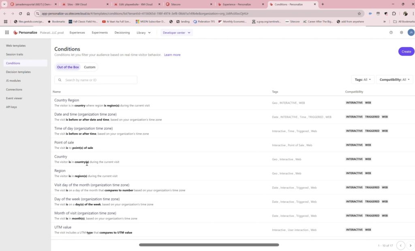Open the Library dropdown menu

coord(143,32)
